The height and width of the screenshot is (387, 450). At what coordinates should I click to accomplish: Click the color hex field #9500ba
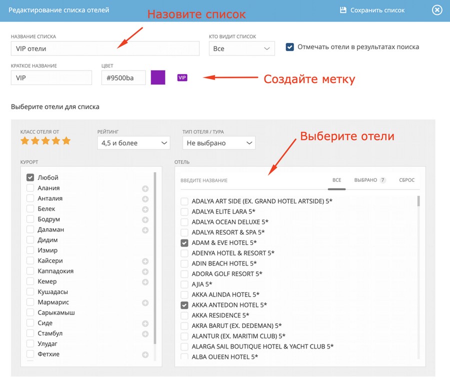123,77
